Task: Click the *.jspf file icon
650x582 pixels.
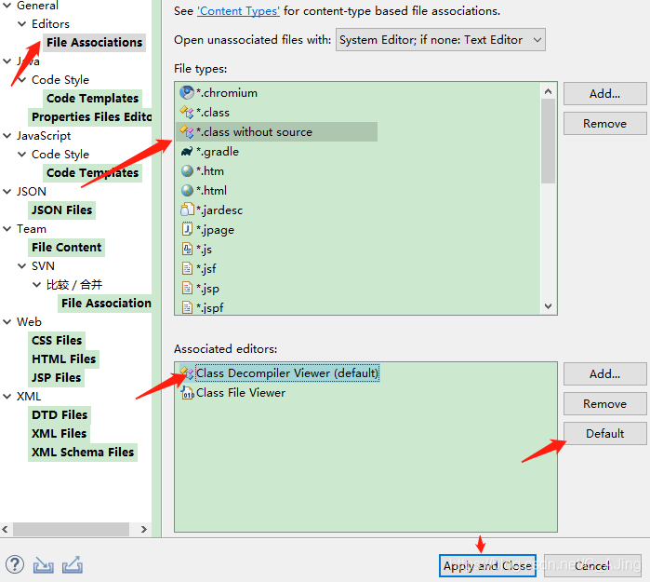Action: click(x=187, y=307)
